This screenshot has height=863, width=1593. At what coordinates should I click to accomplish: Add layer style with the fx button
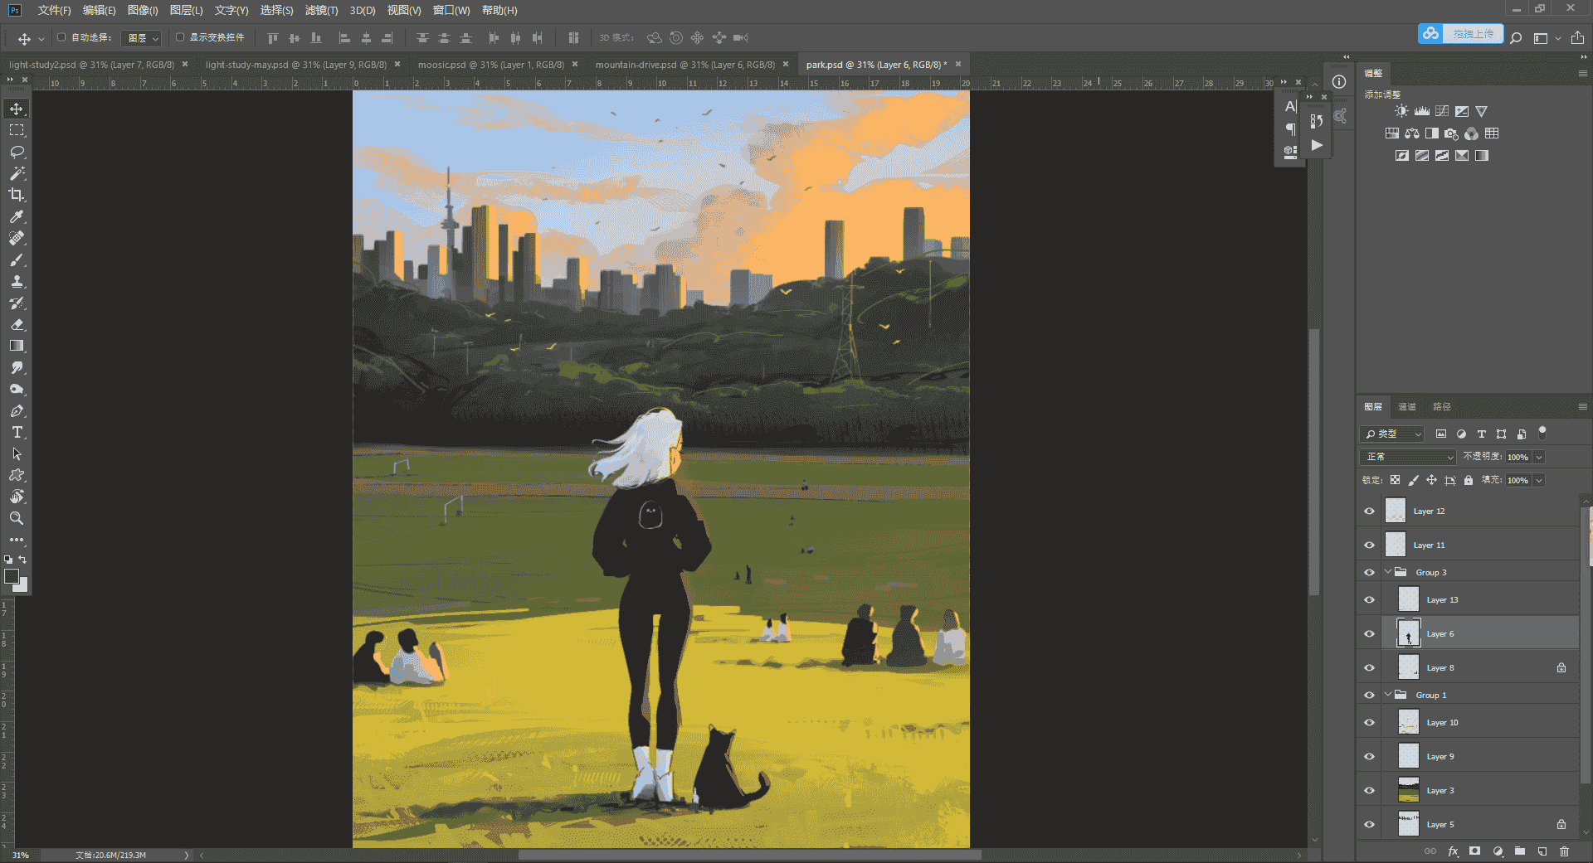click(1453, 851)
